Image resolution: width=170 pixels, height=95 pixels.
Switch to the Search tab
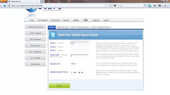pyautogui.click(x=52, y=27)
